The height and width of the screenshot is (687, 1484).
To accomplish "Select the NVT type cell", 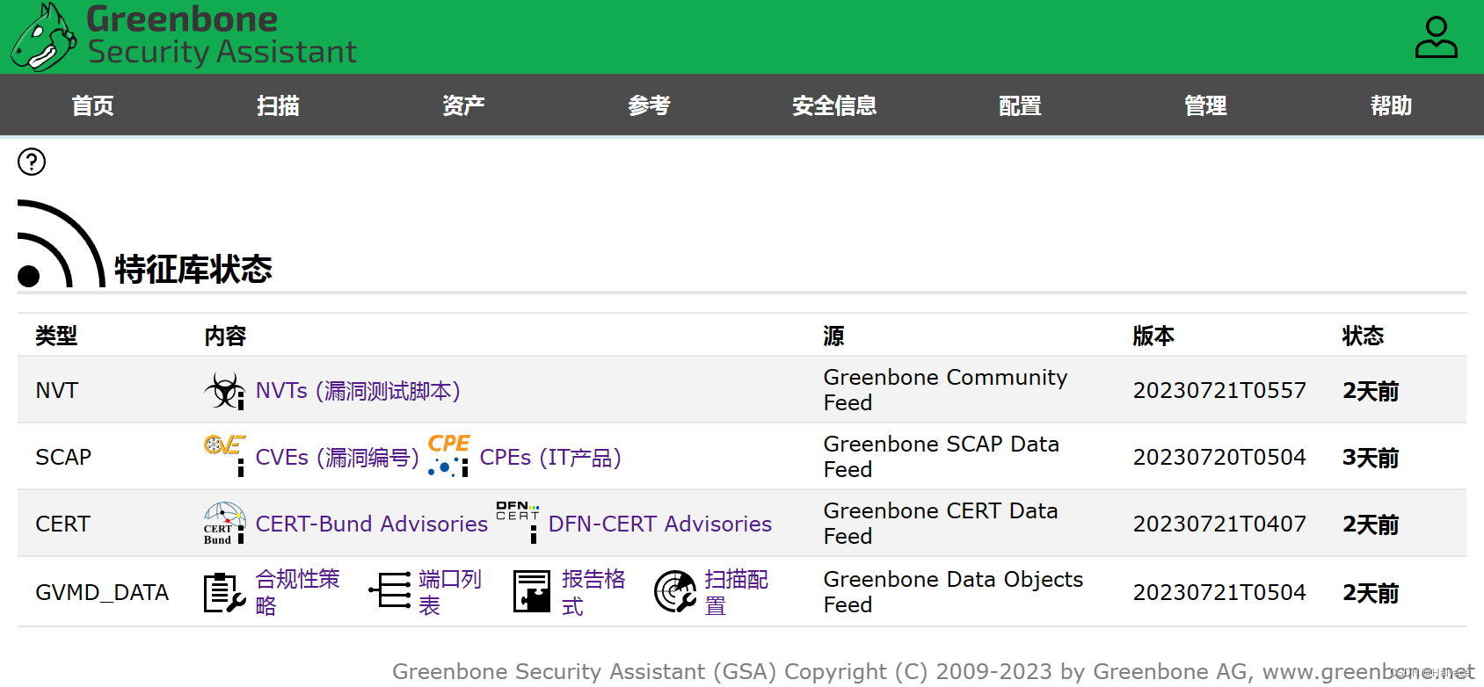I will coord(57,391).
